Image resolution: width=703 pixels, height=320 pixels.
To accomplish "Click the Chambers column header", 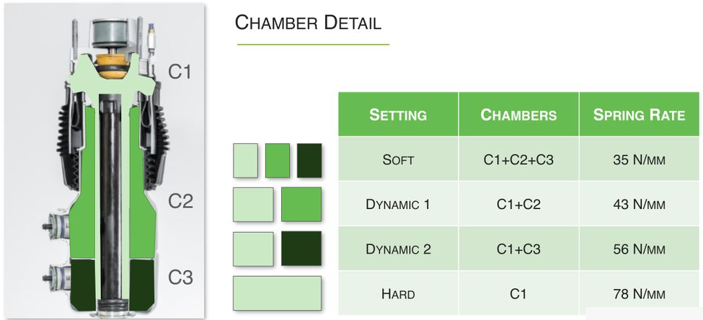I will (518, 115).
